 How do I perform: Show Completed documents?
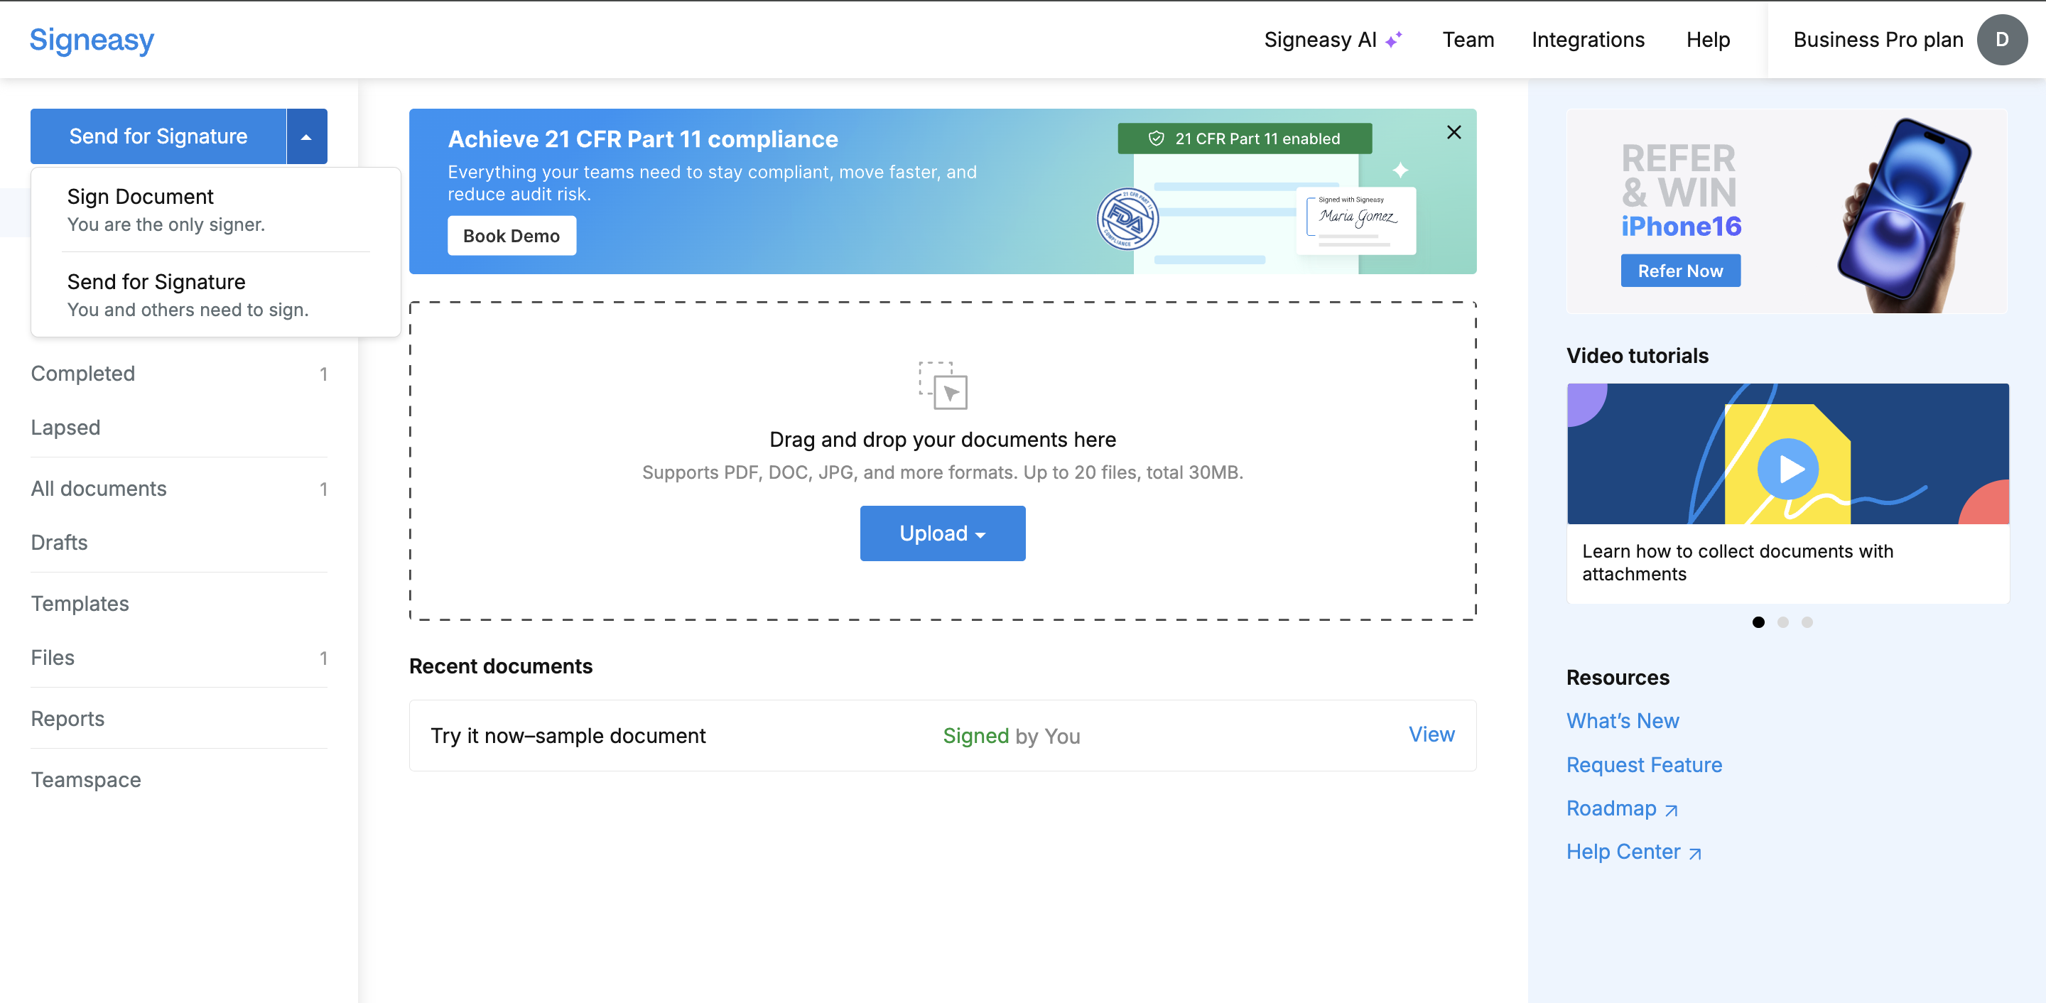click(179, 373)
